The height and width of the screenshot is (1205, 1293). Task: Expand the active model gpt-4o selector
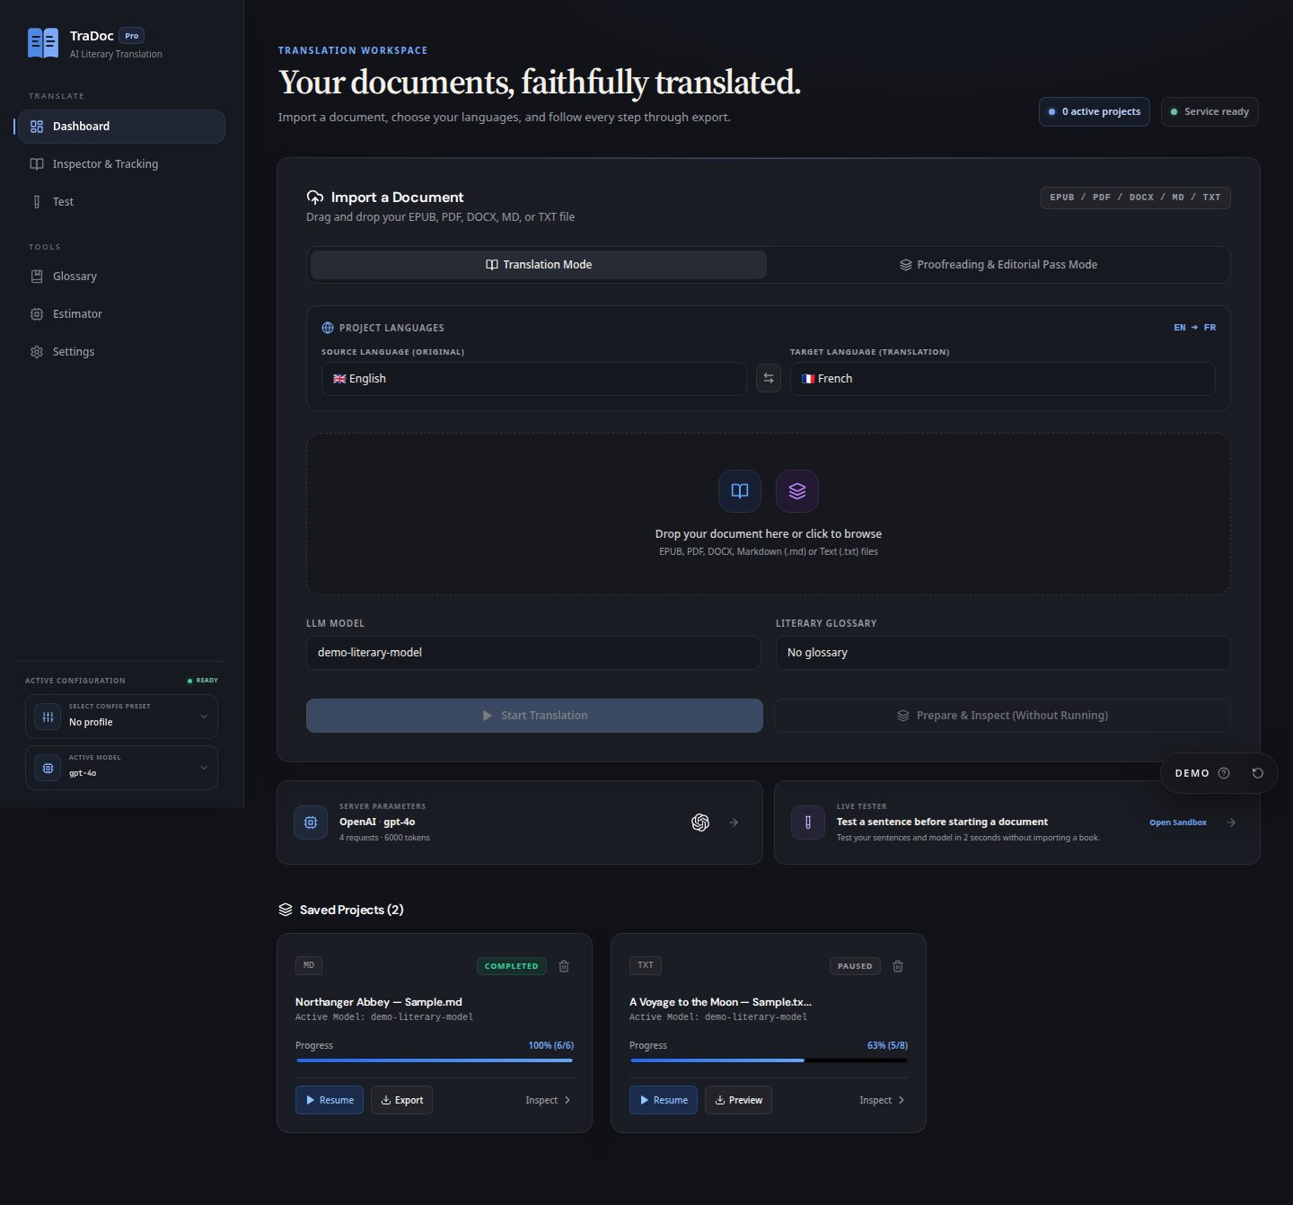tap(122, 768)
